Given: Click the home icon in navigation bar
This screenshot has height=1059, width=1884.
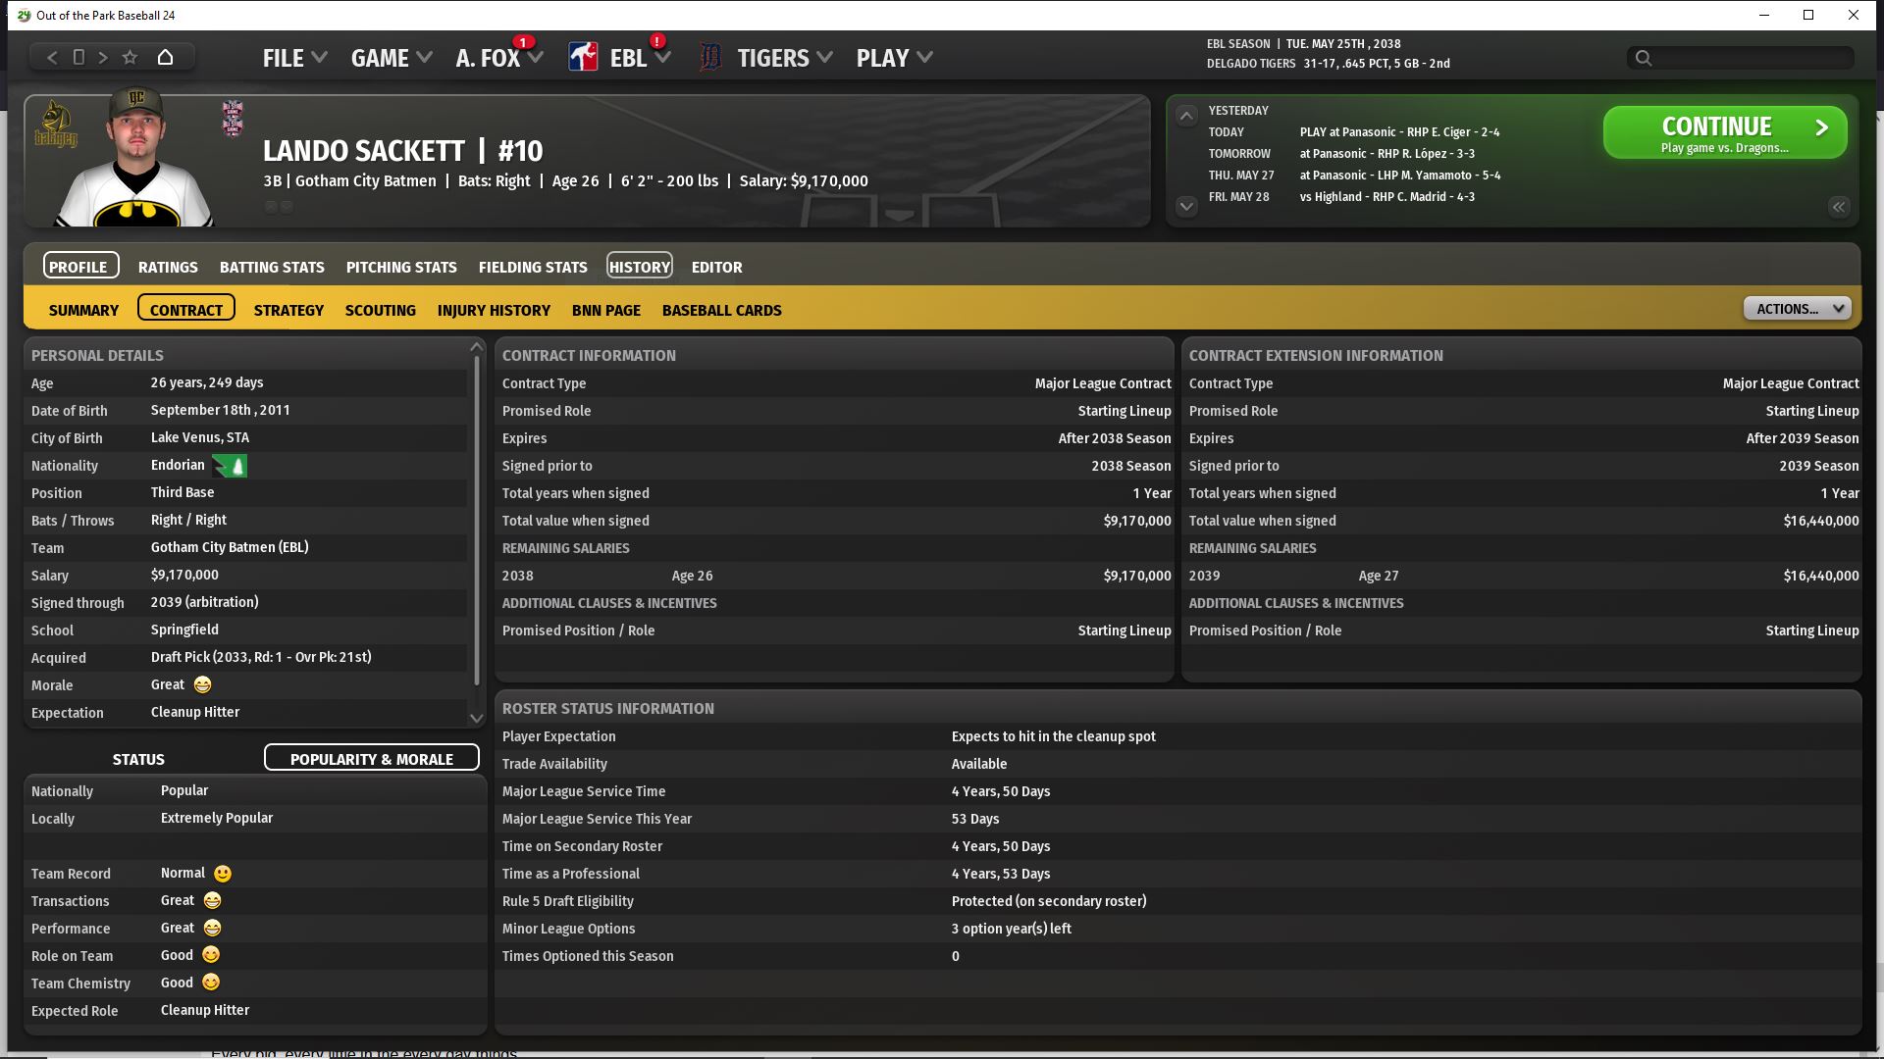Looking at the screenshot, I should pos(165,58).
